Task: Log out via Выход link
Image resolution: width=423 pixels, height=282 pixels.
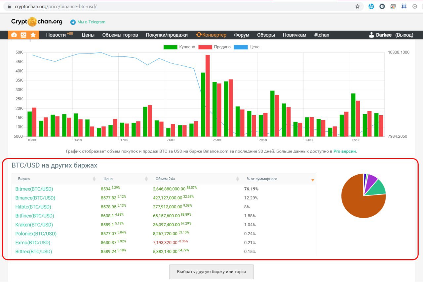Action: tap(404, 35)
